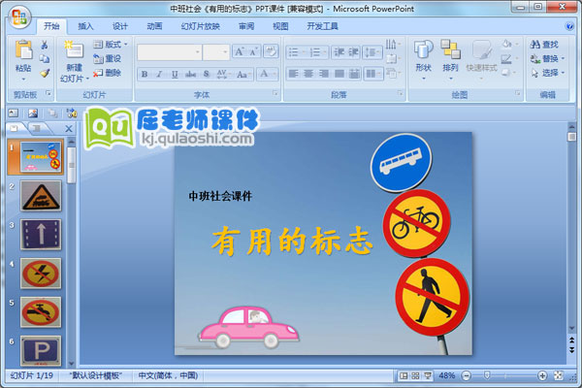Screen dimensions: 582x388
Task: Switch to Normal view in status bar
Action: click(404, 375)
